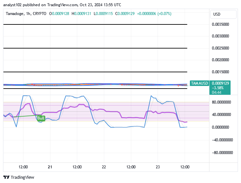Viewport: 241px width, 183px height.
Task: Click the TradingView text link at bottom
Action: tap(22, 177)
